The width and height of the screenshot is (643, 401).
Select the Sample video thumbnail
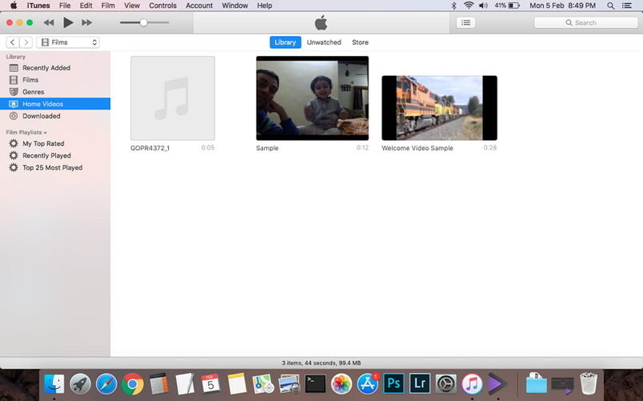pyautogui.click(x=313, y=98)
